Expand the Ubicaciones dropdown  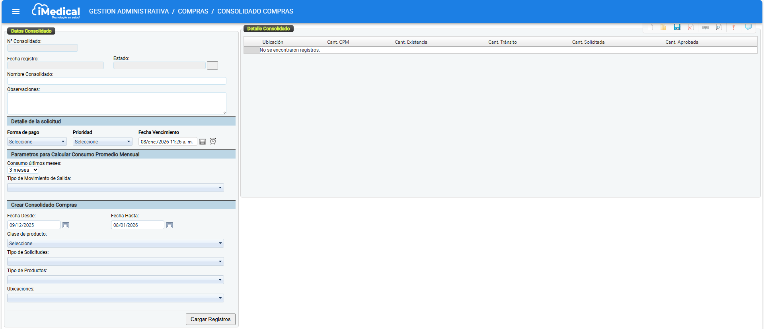coord(115,298)
